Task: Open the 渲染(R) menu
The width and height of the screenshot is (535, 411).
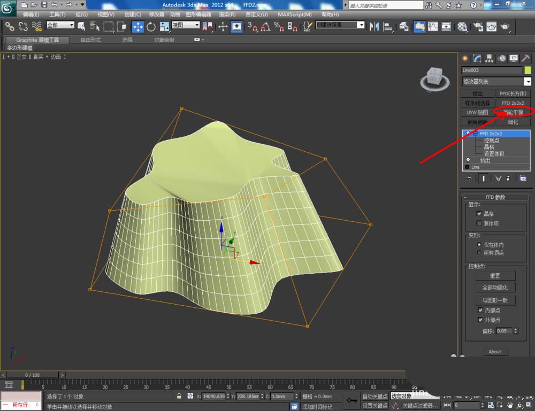Action: tap(227, 14)
